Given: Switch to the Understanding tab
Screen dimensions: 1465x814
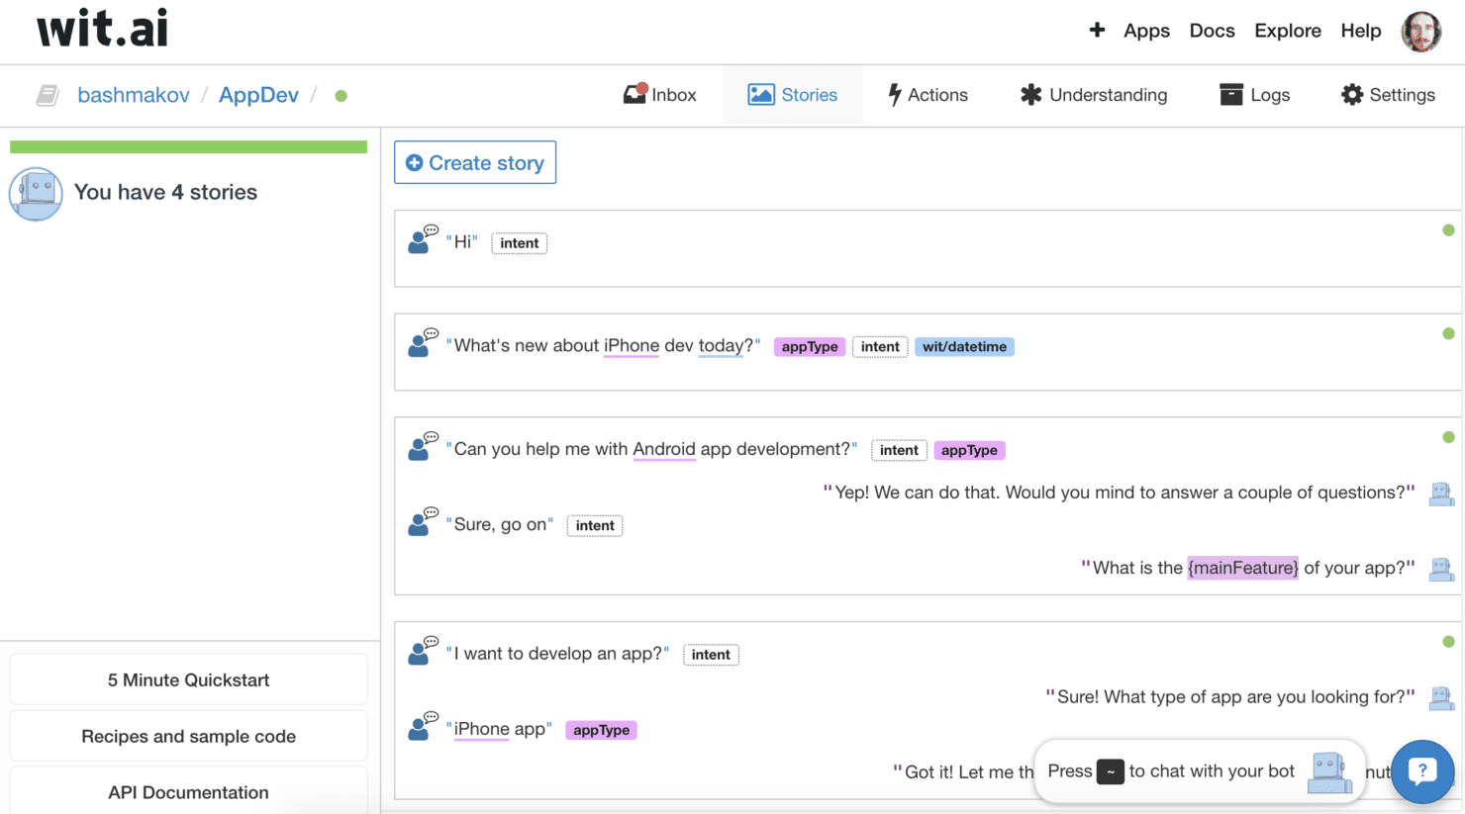Looking at the screenshot, I should [1094, 95].
